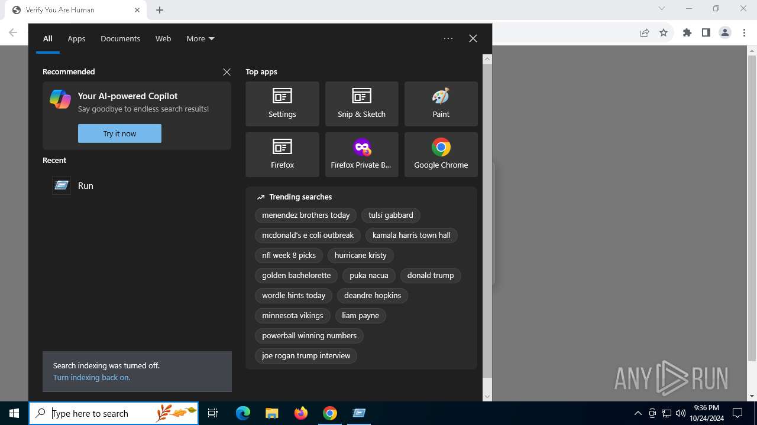Open Firefox from the taskbar

point(301,413)
